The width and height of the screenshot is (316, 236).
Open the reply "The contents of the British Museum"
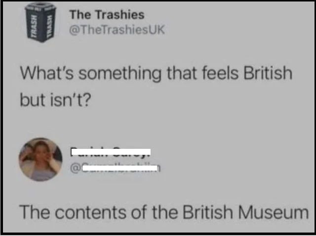click(164, 212)
